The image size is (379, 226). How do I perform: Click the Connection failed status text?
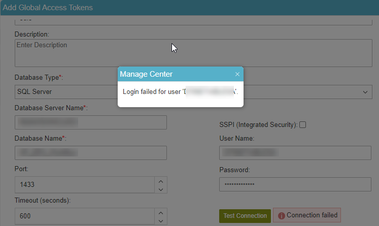(x=312, y=215)
